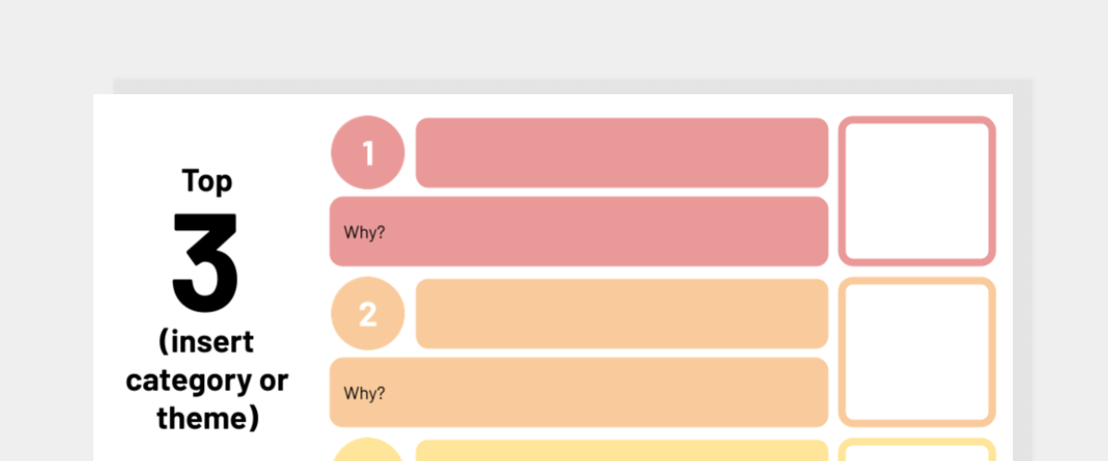
Task: Click the partially visible yellow circle
Action: click(368, 450)
